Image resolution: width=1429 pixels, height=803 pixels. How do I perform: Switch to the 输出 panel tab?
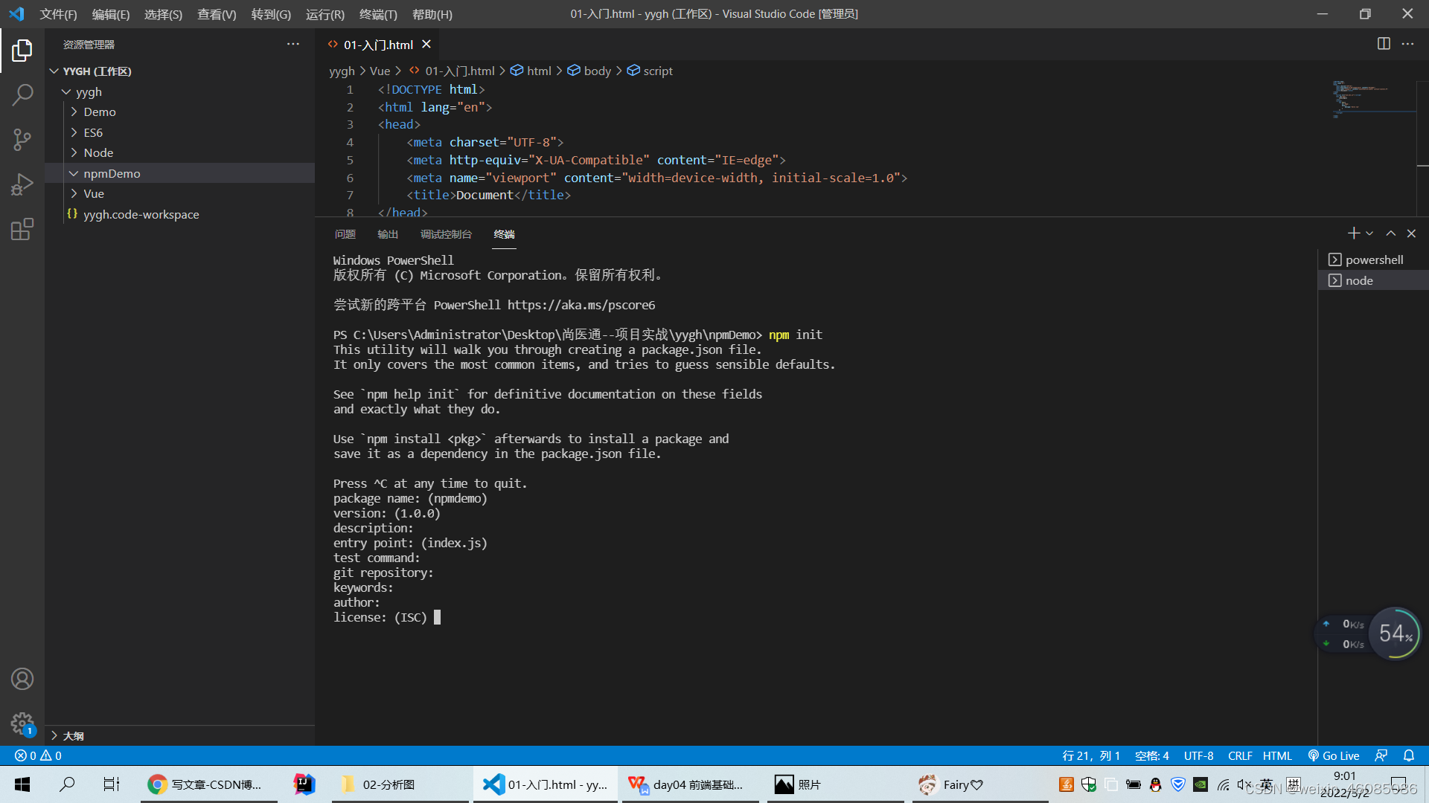click(388, 234)
